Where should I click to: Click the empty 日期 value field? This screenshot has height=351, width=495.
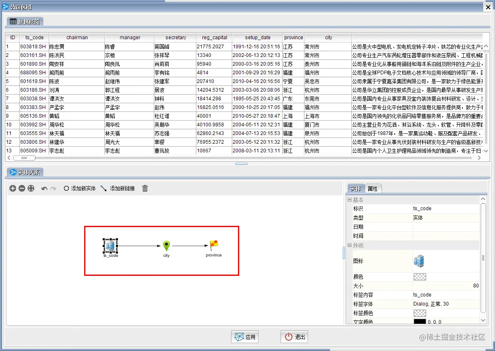tap(446, 227)
